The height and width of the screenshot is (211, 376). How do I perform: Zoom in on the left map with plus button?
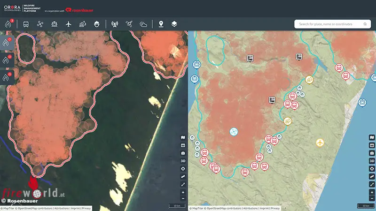click(183, 192)
